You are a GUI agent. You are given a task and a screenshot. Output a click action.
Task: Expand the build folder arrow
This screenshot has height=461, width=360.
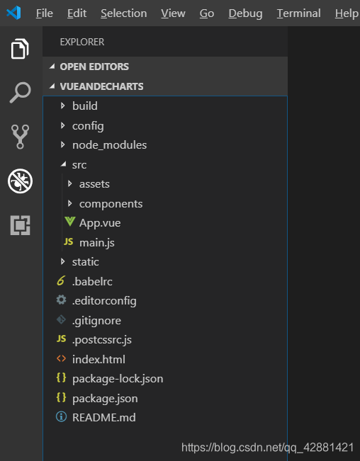(x=62, y=106)
